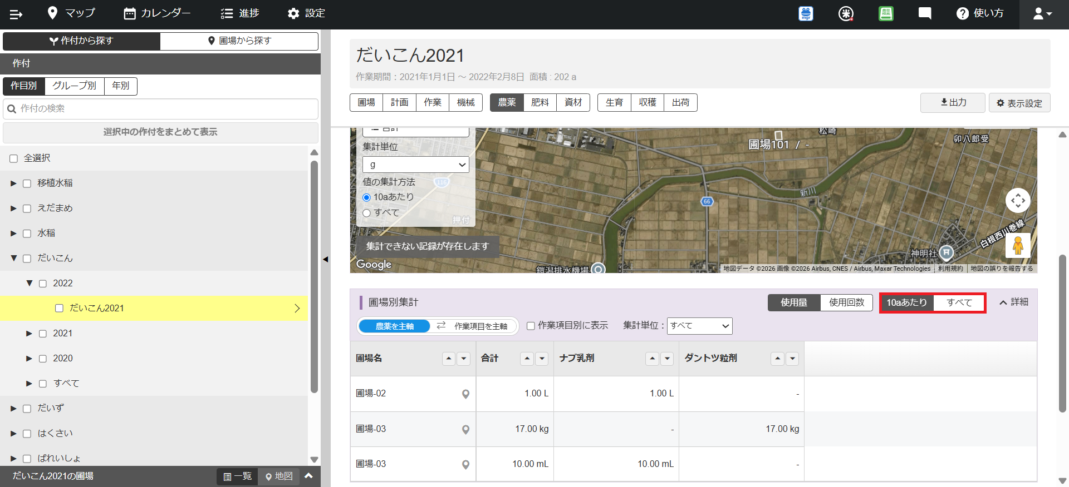Sort 圃場名 column descending

coord(464,359)
